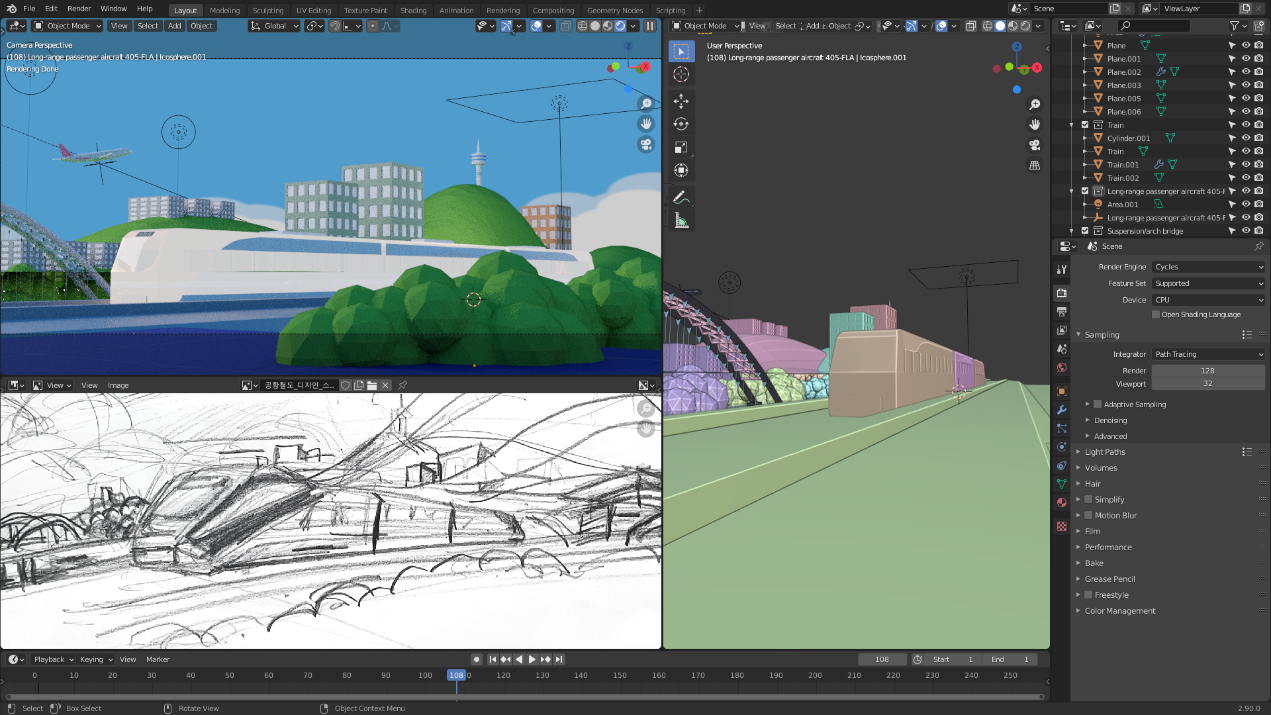Open the Render menu in top bar
This screenshot has width=1271, height=715.
tap(79, 9)
